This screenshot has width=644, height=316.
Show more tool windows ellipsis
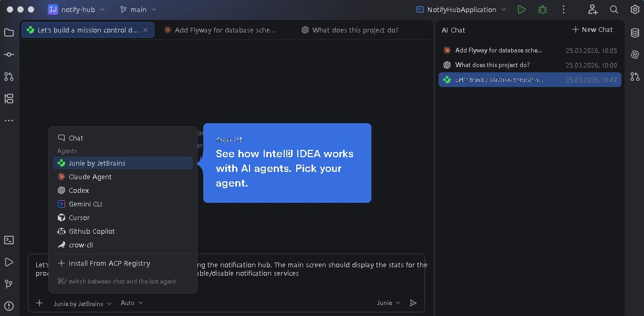[x=9, y=121]
